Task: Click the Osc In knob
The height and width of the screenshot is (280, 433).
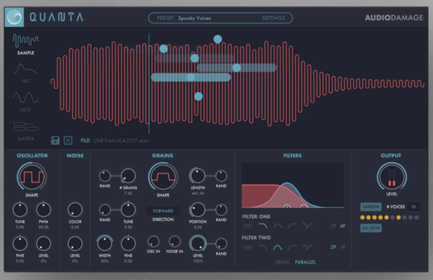Action: [x=153, y=242]
